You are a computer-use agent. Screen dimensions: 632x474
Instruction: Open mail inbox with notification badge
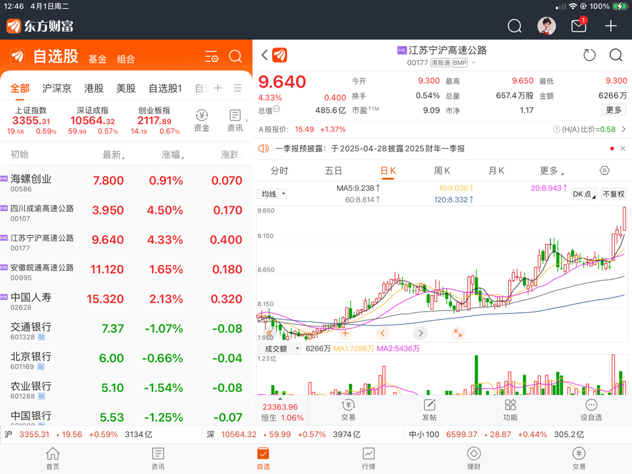pos(579,25)
